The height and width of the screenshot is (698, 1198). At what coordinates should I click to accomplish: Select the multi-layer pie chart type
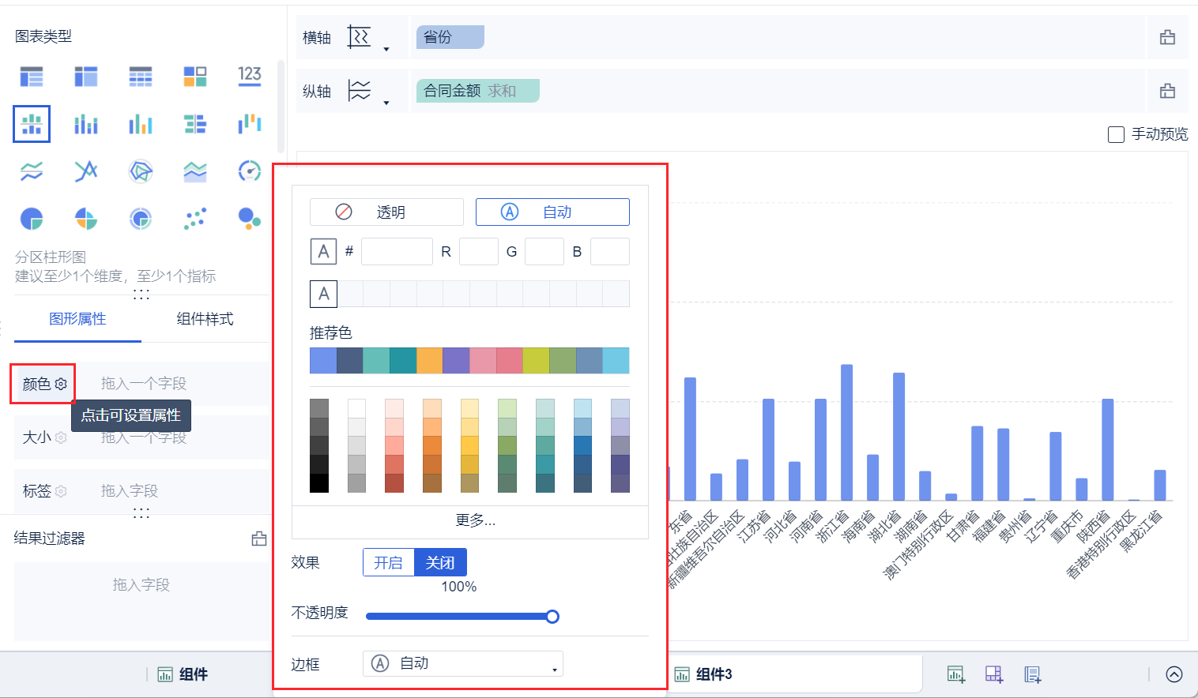141,219
